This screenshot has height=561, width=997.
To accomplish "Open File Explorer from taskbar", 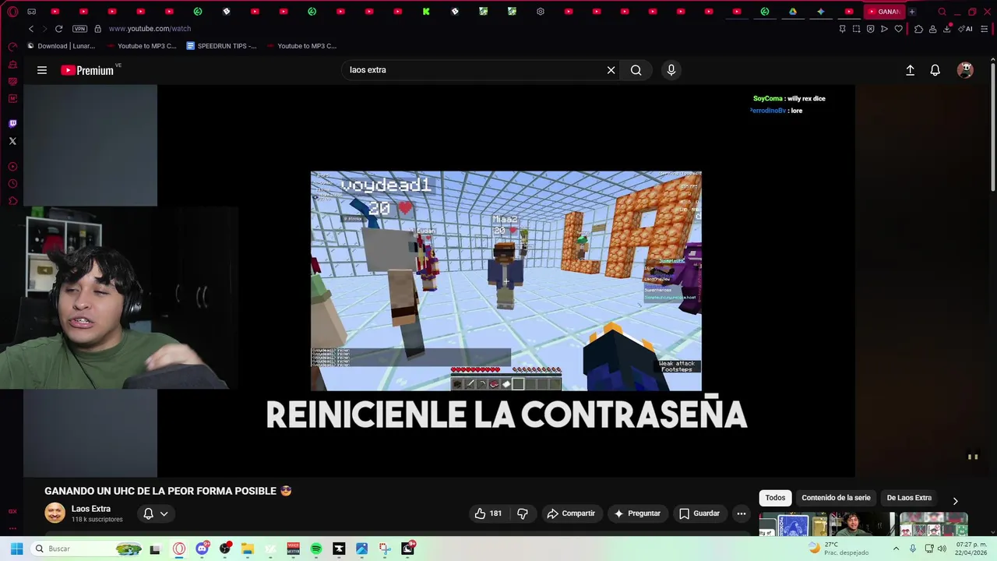I will pyautogui.click(x=248, y=549).
